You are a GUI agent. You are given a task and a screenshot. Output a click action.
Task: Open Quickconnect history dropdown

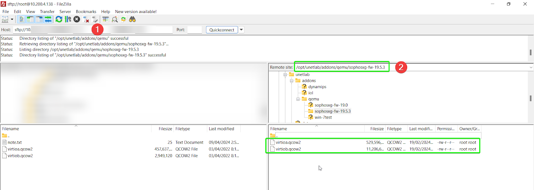(241, 30)
